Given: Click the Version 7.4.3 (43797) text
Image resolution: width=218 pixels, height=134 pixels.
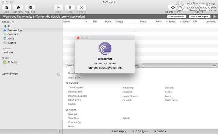Looking at the screenshot, I should pyautogui.click(x=105, y=64).
